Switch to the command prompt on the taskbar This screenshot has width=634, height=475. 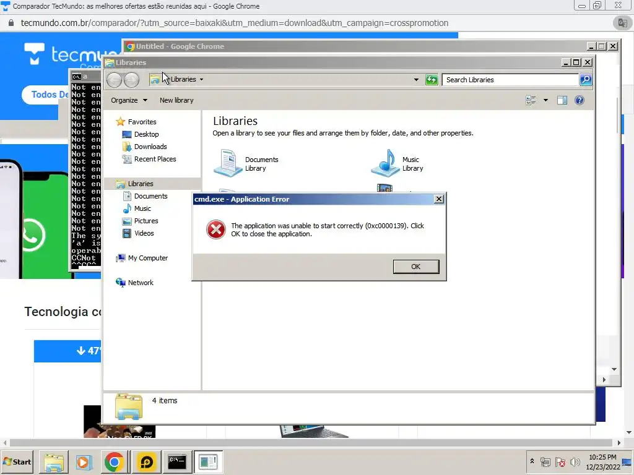click(177, 461)
